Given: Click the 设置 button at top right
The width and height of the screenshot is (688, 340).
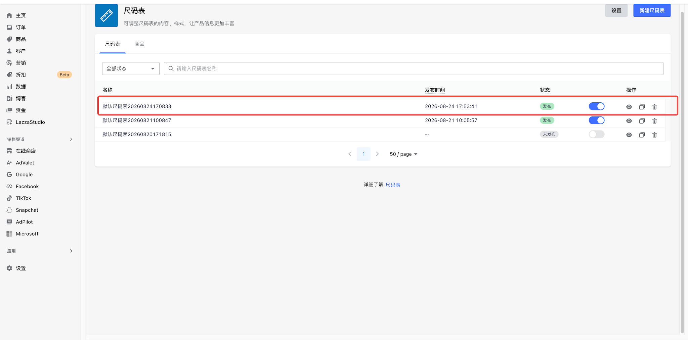Looking at the screenshot, I should [616, 10].
